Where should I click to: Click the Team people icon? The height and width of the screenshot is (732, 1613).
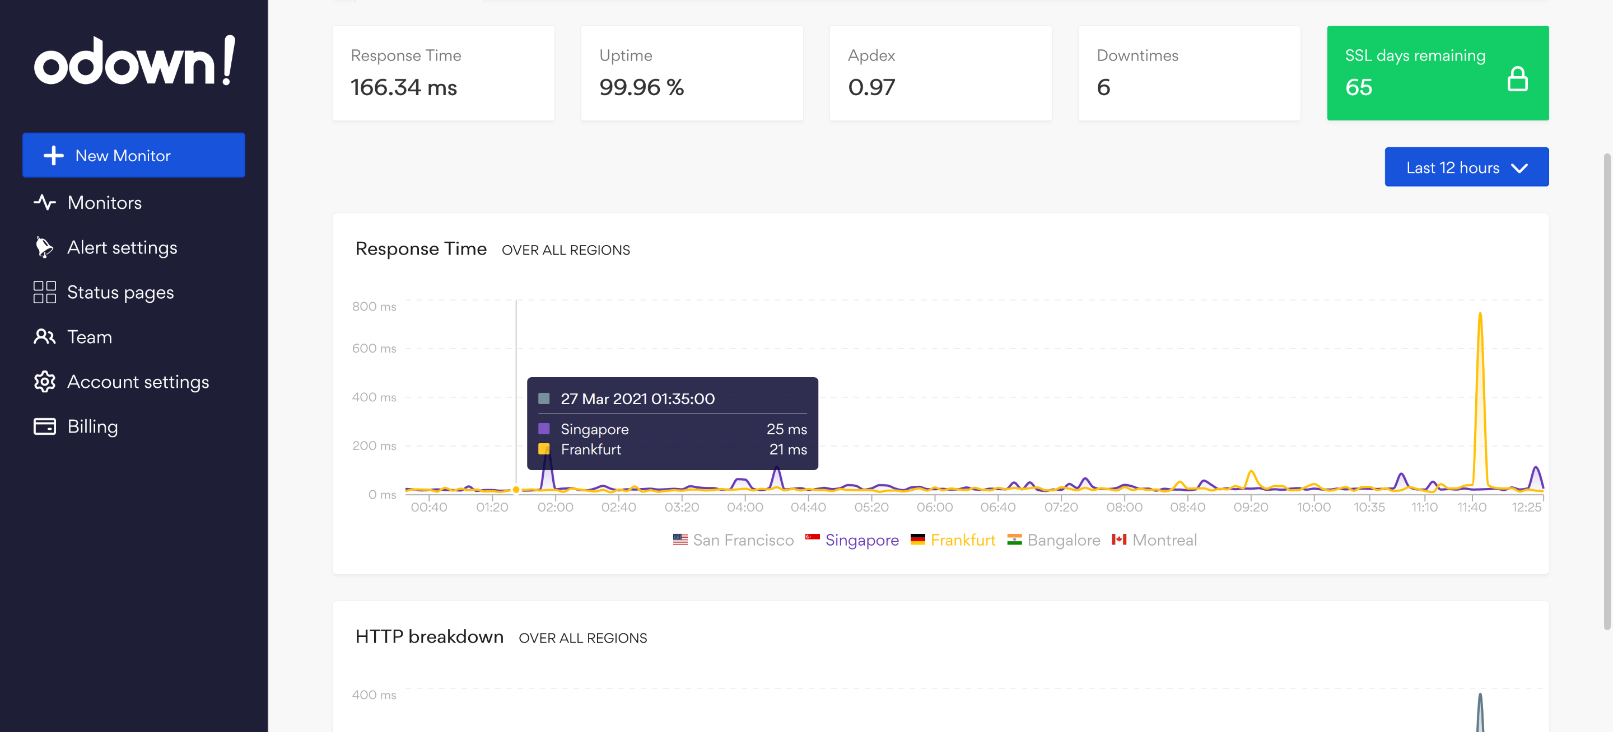pos(44,336)
